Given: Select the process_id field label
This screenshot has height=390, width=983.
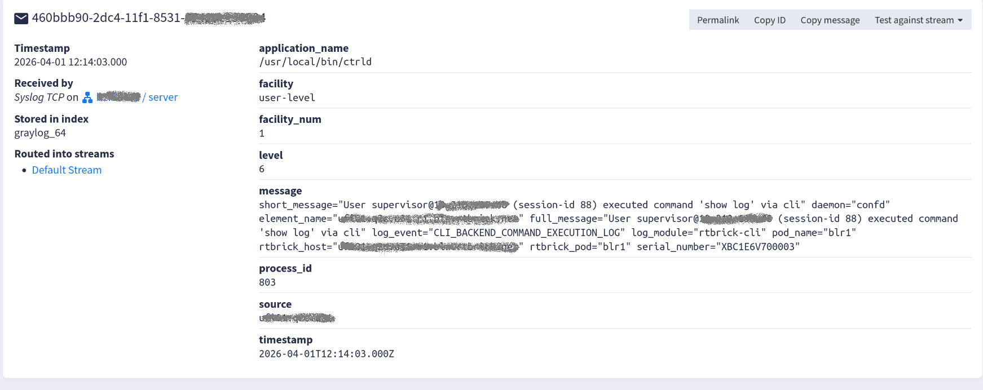Looking at the screenshot, I should click(285, 268).
